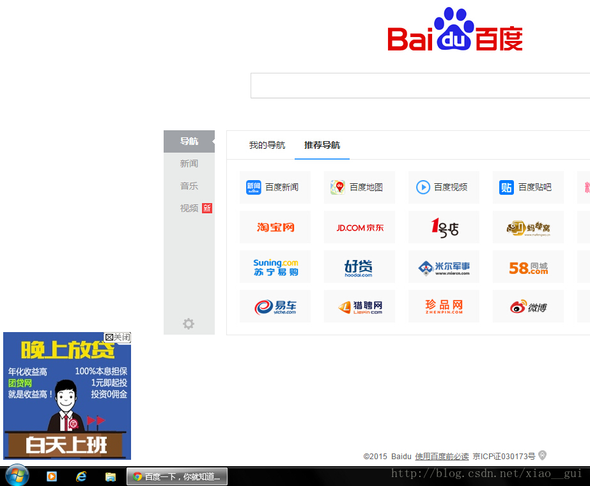The image size is (590, 486).
Task: Switch to 推荐导航 tab
Action: coord(322,145)
